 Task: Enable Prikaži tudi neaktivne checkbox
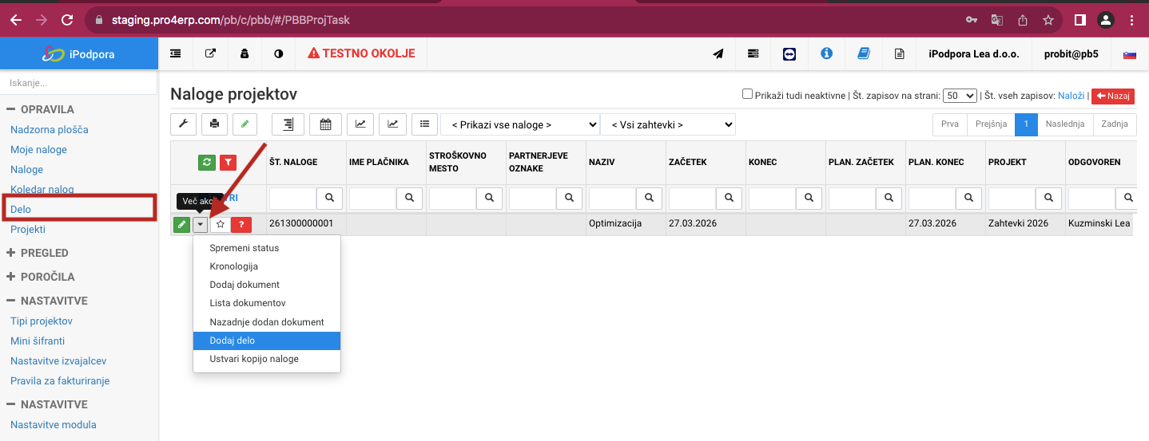click(x=748, y=94)
